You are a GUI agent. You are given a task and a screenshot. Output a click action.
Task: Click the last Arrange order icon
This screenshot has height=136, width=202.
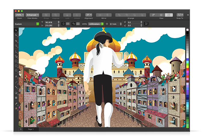coord(142,15)
